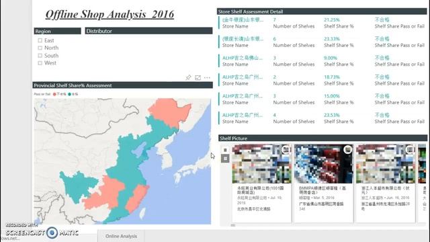Click the shelf share value 23.33%
The image size is (430, 242).
click(x=331, y=39)
